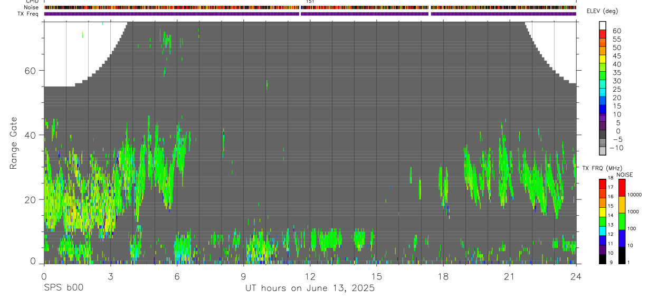Image resolution: width=648 pixels, height=299 pixels.
Task: Click the 'Noise' row label at top
Action: coord(32,7)
